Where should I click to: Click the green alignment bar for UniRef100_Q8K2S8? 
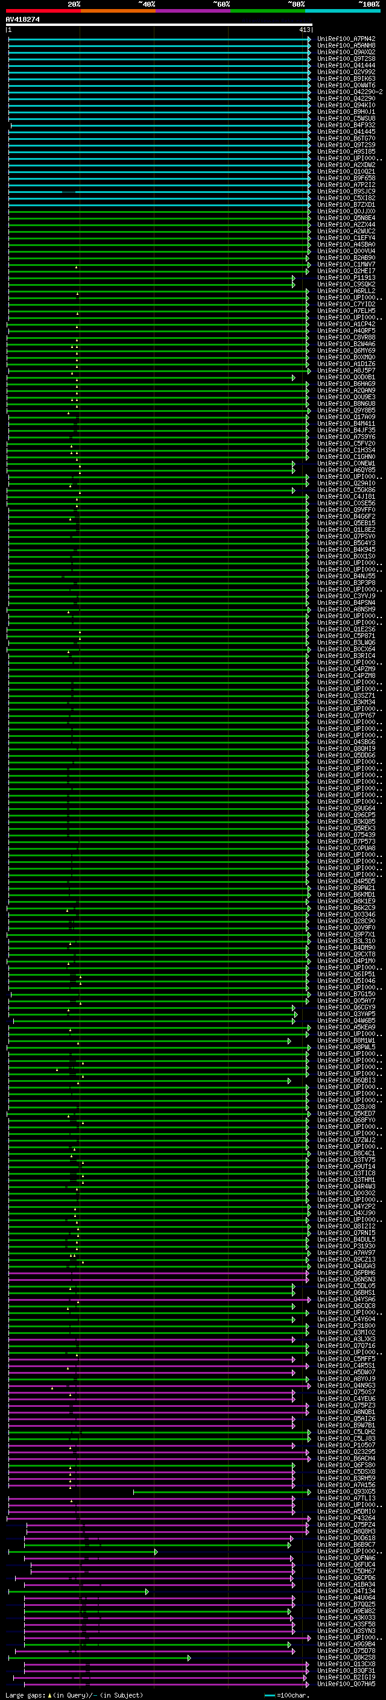point(100,1658)
